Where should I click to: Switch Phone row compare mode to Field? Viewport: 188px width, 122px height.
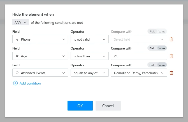pos(152,32)
